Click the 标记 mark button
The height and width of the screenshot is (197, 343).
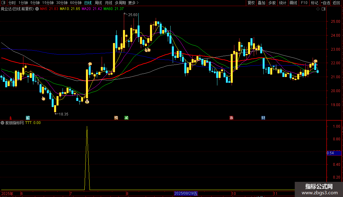click(314, 3)
